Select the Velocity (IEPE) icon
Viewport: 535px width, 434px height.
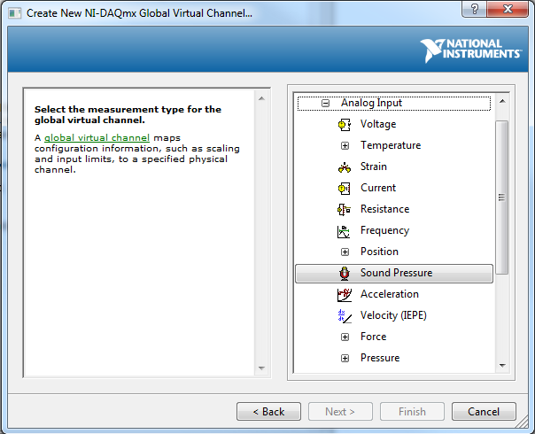[x=345, y=315]
